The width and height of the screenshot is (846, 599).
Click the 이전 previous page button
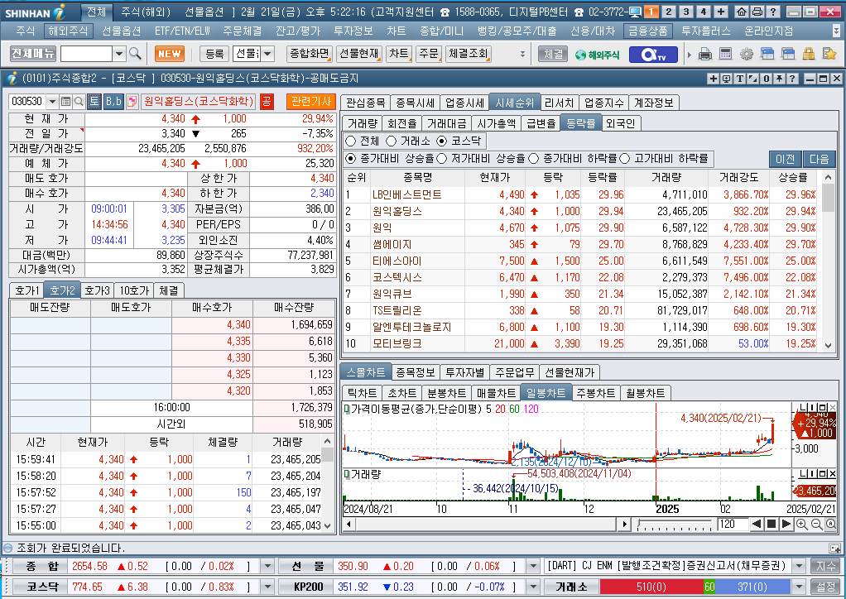[785, 159]
